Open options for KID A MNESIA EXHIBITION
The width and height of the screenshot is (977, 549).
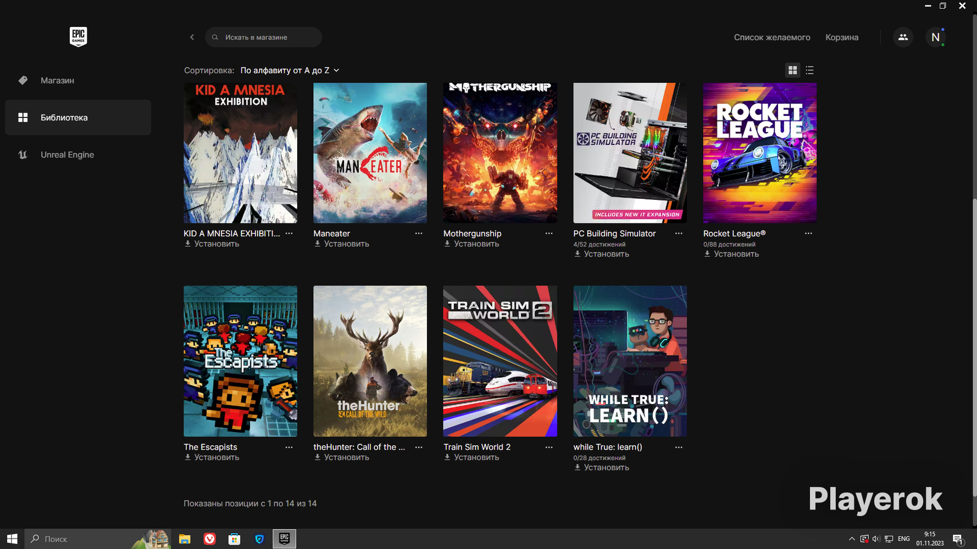coord(289,233)
